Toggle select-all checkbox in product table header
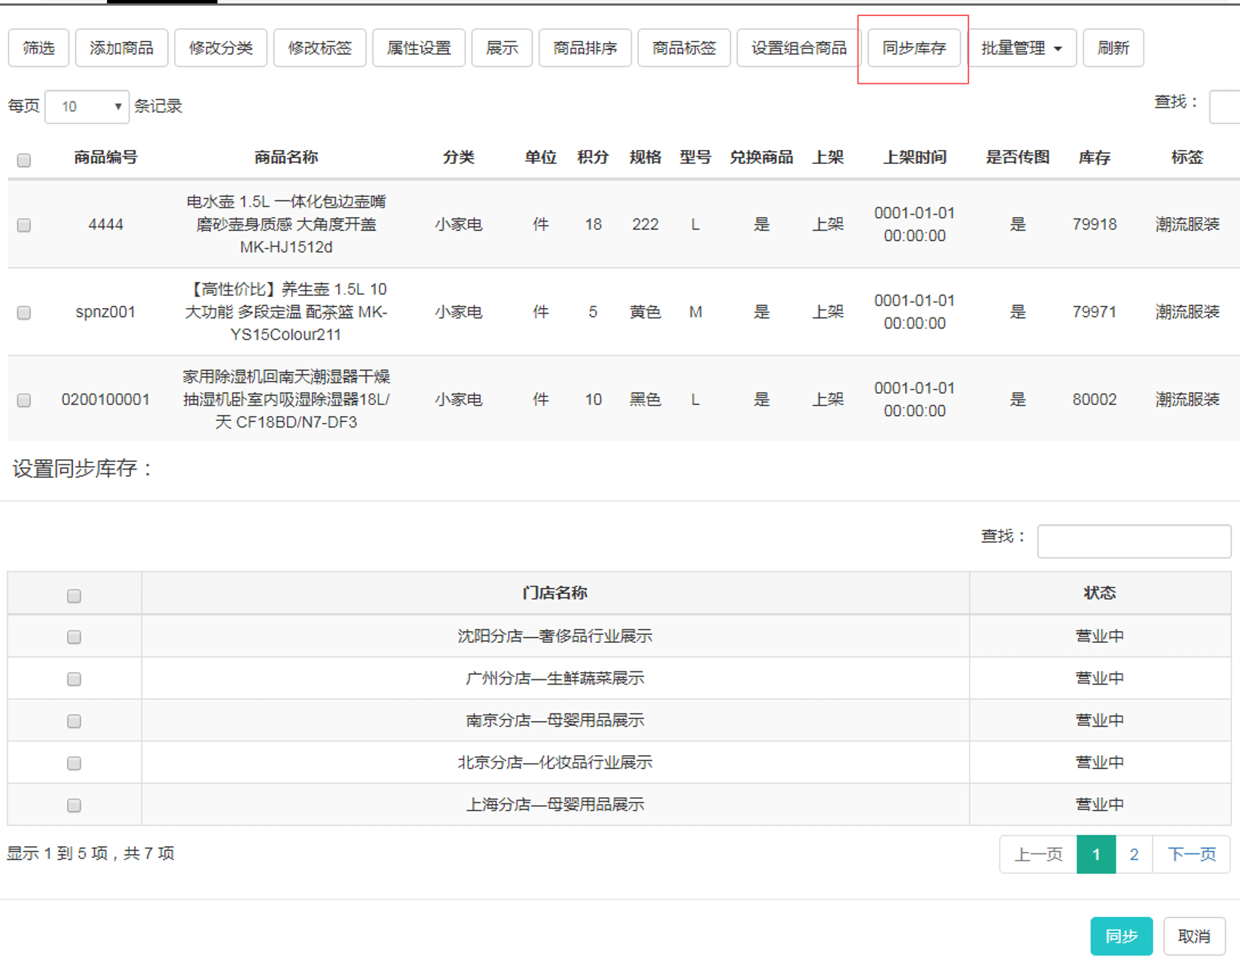The image size is (1240, 967). click(x=24, y=160)
